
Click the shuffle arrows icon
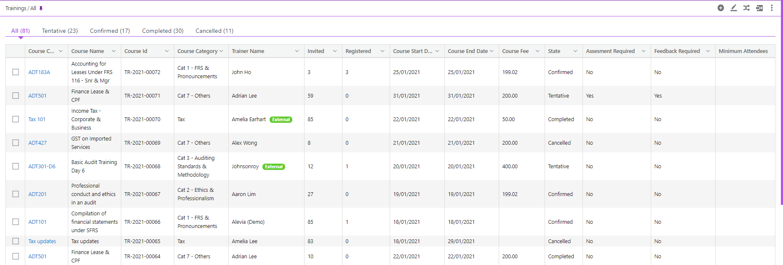tap(746, 8)
